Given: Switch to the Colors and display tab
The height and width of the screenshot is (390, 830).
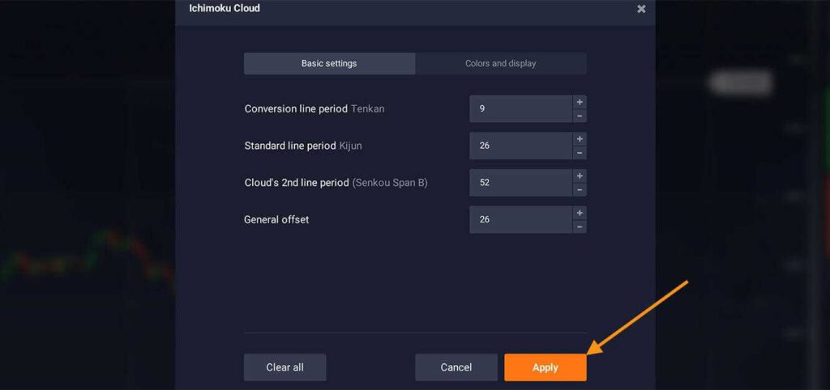Looking at the screenshot, I should click(500, 64).
